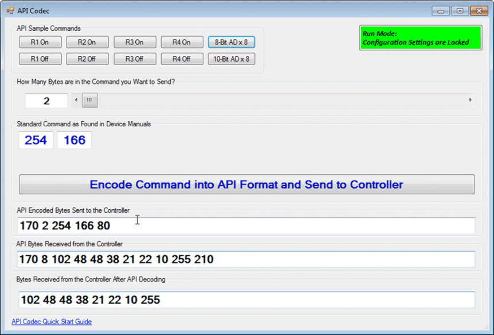The width and height of the screenshot is (494, 335).
Task: Send the R3 On sample command
Action: [135, 42]
